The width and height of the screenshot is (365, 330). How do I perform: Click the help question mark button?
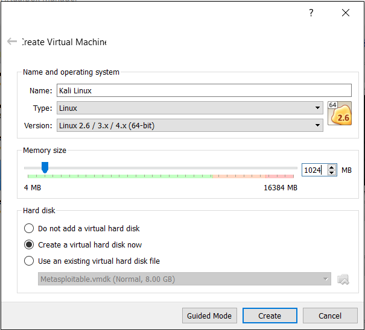(x=311, y=13)
